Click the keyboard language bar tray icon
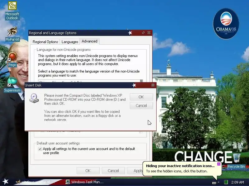The height and width of the screenshot is (186, 249). click(x=214, y=183)
